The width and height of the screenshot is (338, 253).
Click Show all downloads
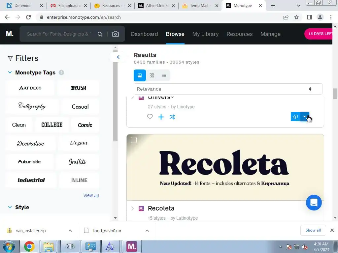coord(313,230)
